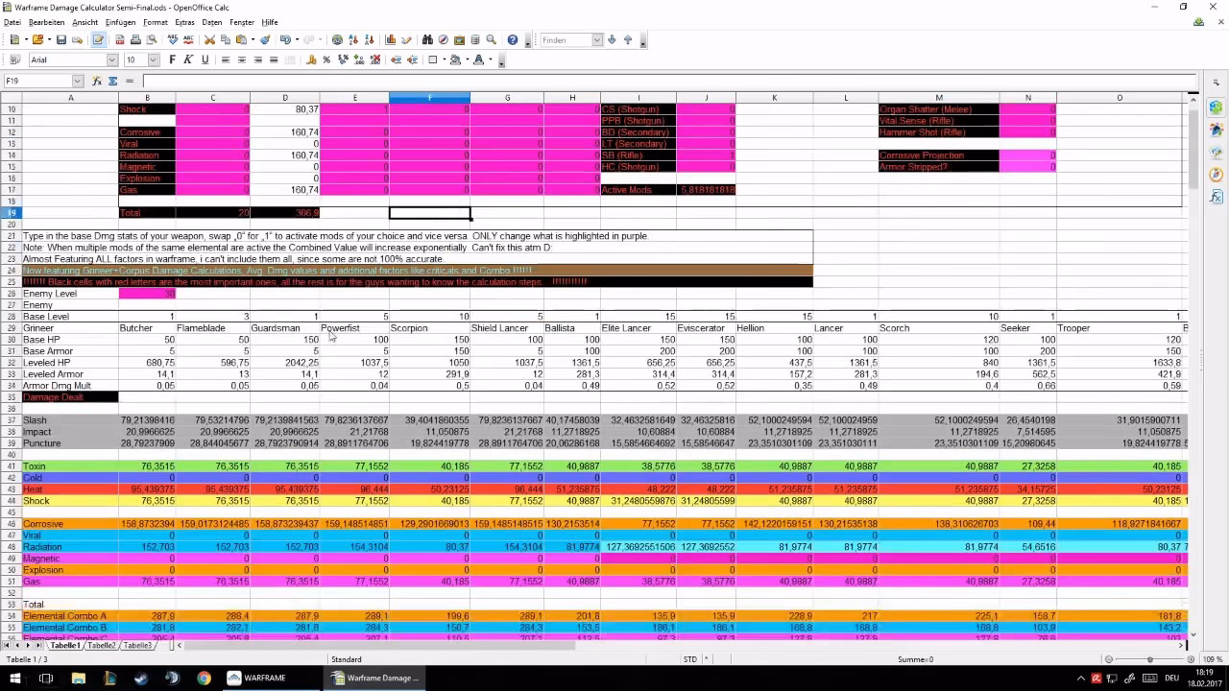Cut selection with the scissors icon
The image size is (1229, 691).
pyautogui.click(x=209, y=40)
